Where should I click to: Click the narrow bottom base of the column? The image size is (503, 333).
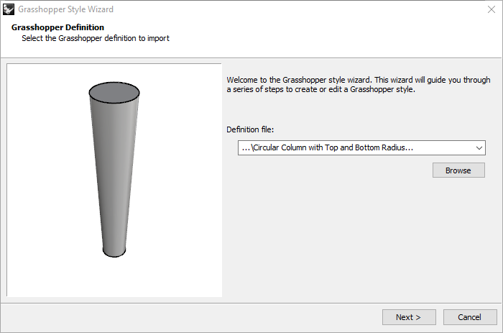(x=115, y=251)
